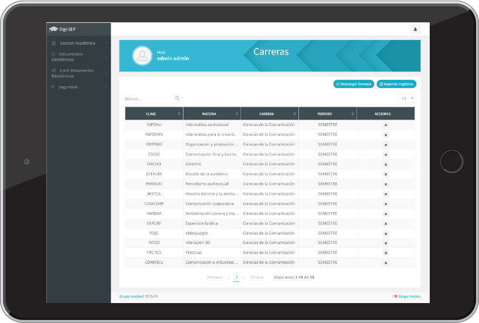The width and height of the screenshot is (479, 323).
Task: Sort the table by the PERIODO column header
Action: point(327,114)
